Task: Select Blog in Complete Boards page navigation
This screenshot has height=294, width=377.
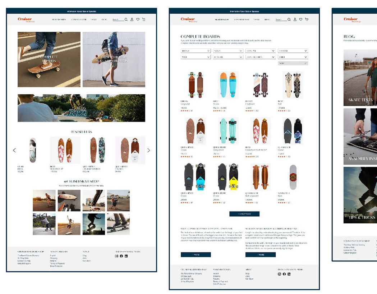Action: click(267, 19)
